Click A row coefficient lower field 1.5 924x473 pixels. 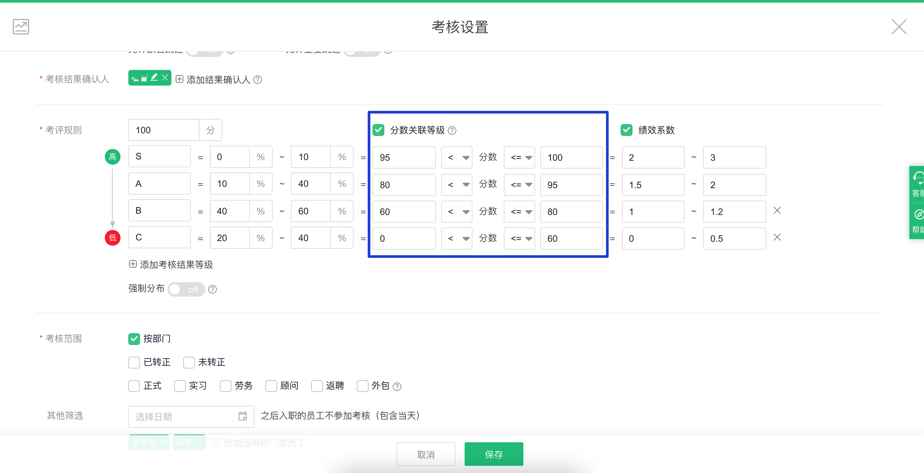[x=653, y=185]
